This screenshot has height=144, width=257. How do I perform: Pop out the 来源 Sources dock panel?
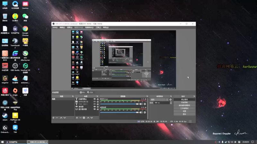[x=97, y=96]
